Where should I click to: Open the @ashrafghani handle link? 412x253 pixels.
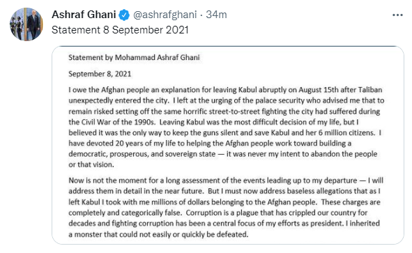pos(165,15)
